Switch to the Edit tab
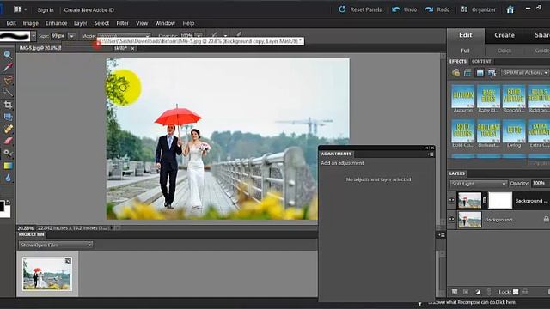The height and width of the screenshot is (309, 550). tap(466, 35)
